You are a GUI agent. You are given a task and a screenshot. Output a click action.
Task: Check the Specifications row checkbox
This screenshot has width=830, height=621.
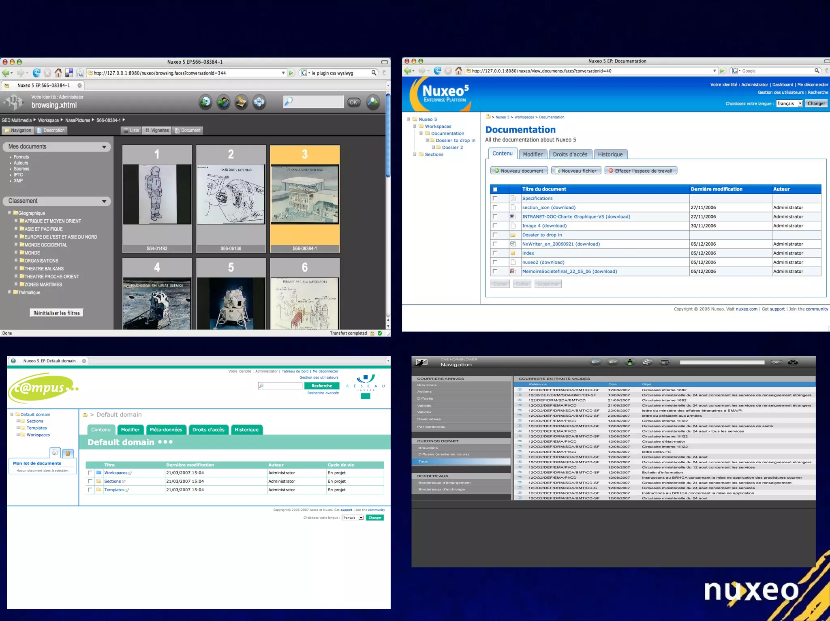[495, 198]
